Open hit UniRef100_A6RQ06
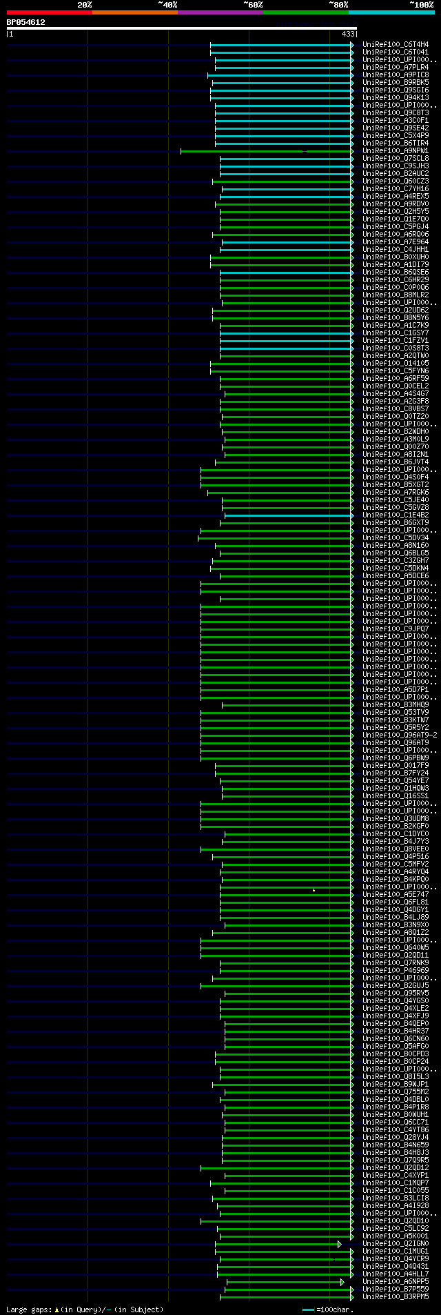The height and width of the screenshot is (1315, 441). [396, 234]
